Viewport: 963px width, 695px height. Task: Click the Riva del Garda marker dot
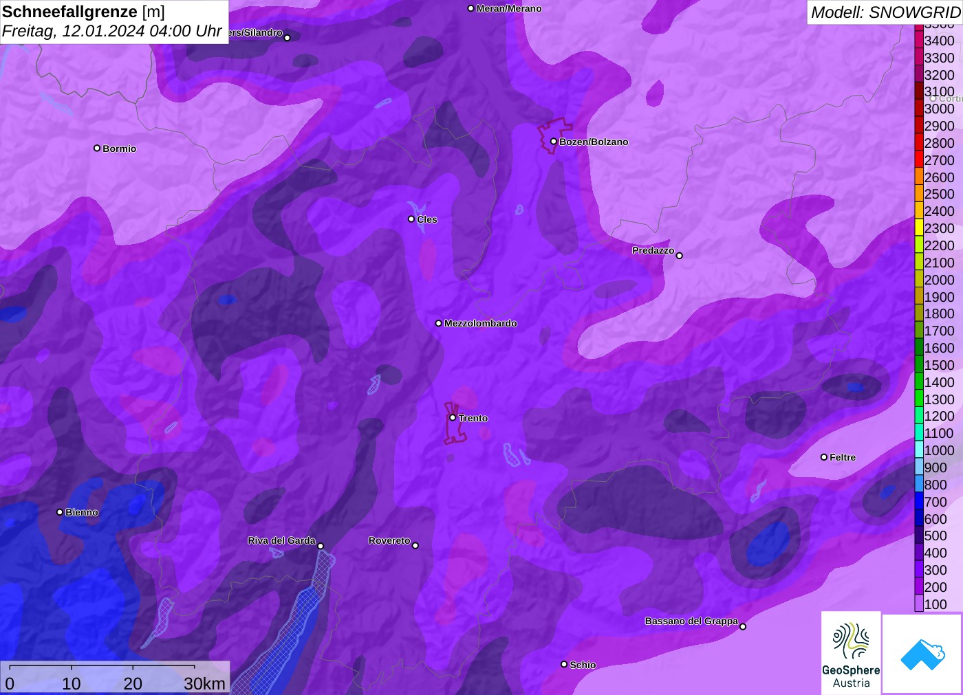pos(321,546)
